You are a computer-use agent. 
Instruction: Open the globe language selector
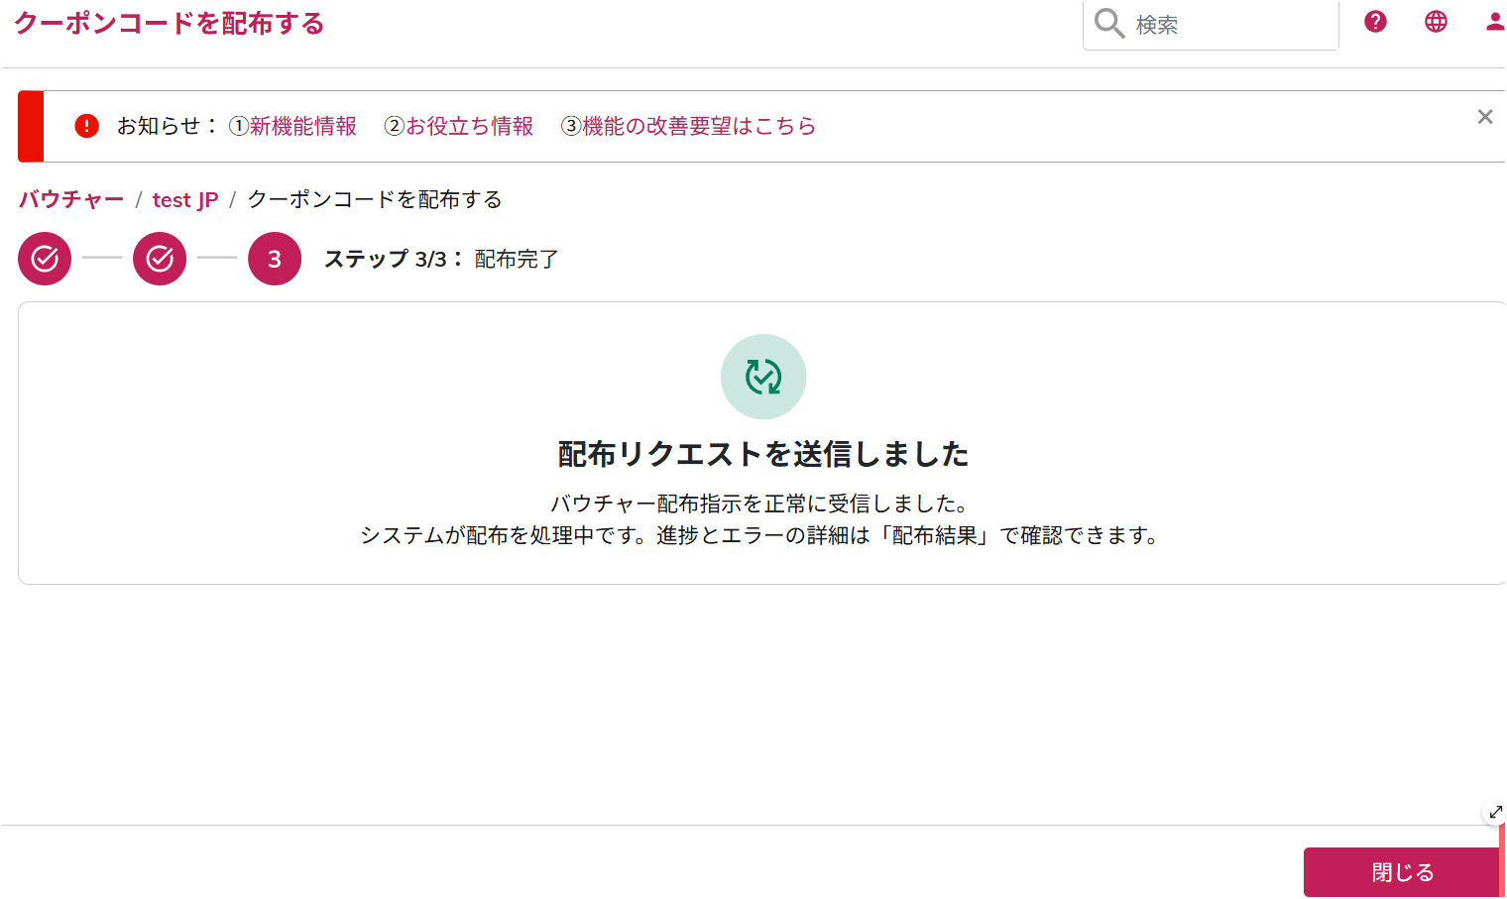(x=1436, y=22)
